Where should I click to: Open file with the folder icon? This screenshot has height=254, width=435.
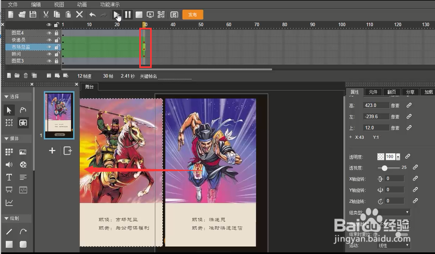coord(22,15)
